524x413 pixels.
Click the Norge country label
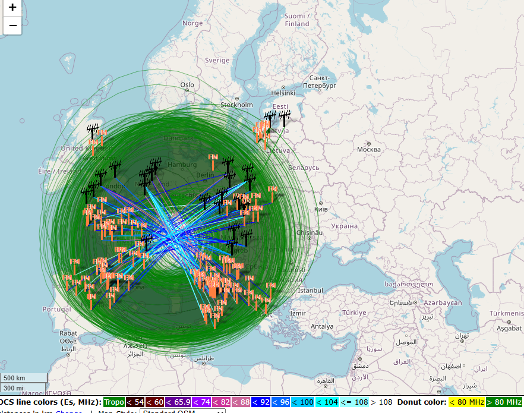[x=192, y=23]
